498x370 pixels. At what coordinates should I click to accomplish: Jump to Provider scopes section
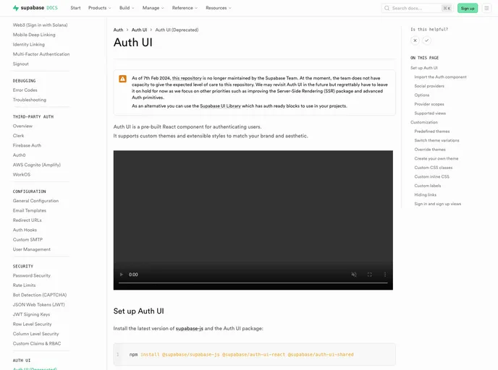click(429, 104)
